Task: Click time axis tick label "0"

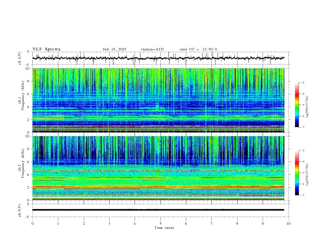Action: click(32, 224)
